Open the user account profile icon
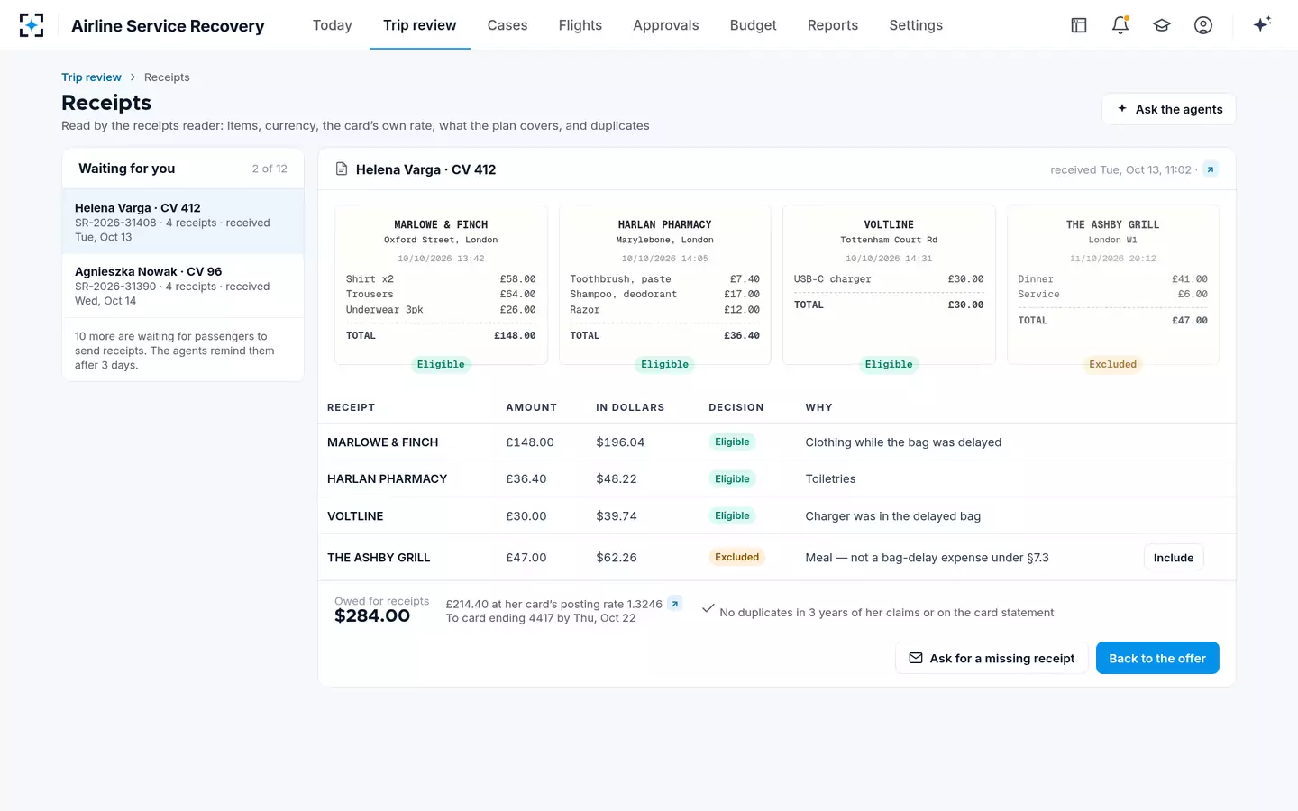Image resolution: width=1298 pixels, height=811 pixels. tap(1203, 25)
